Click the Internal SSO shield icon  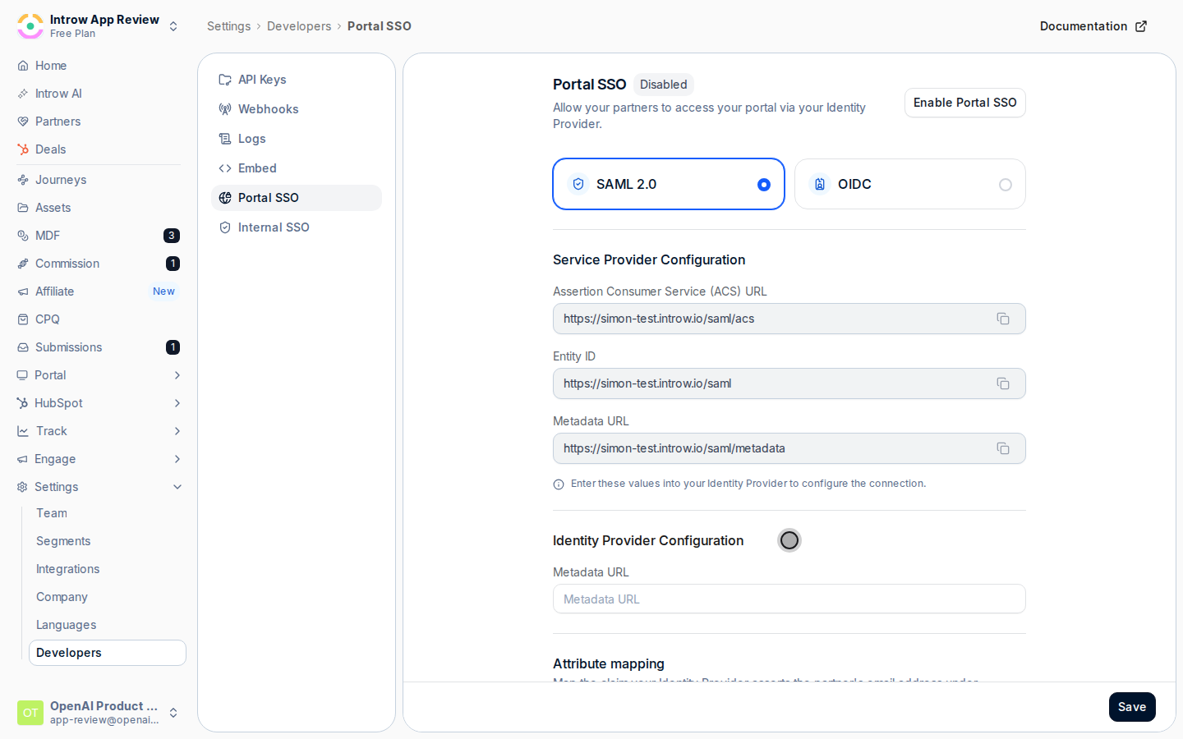225,227
